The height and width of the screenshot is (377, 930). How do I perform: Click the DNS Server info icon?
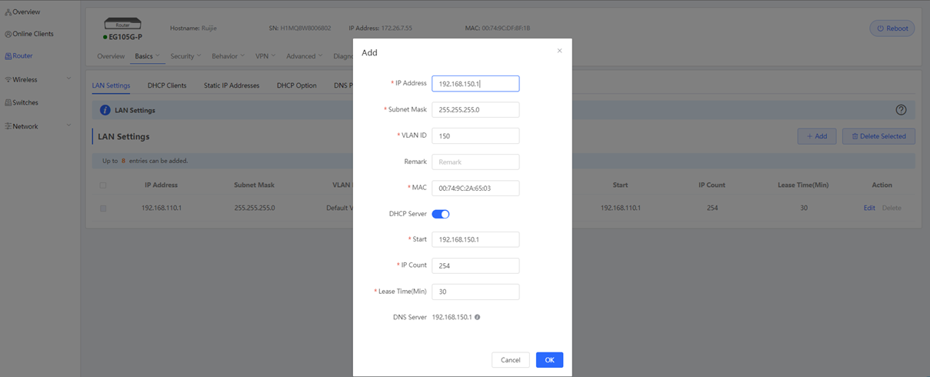click(478, 317)
